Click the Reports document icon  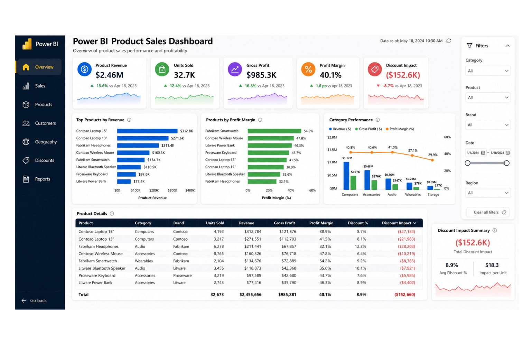click(x=26, y=179)
